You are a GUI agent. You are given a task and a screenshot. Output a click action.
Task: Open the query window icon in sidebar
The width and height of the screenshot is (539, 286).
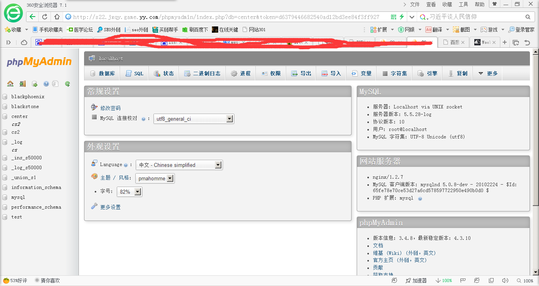[x=35, y=84]
